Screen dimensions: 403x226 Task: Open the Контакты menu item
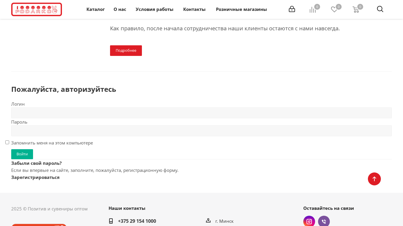click(x=194, y=9)
